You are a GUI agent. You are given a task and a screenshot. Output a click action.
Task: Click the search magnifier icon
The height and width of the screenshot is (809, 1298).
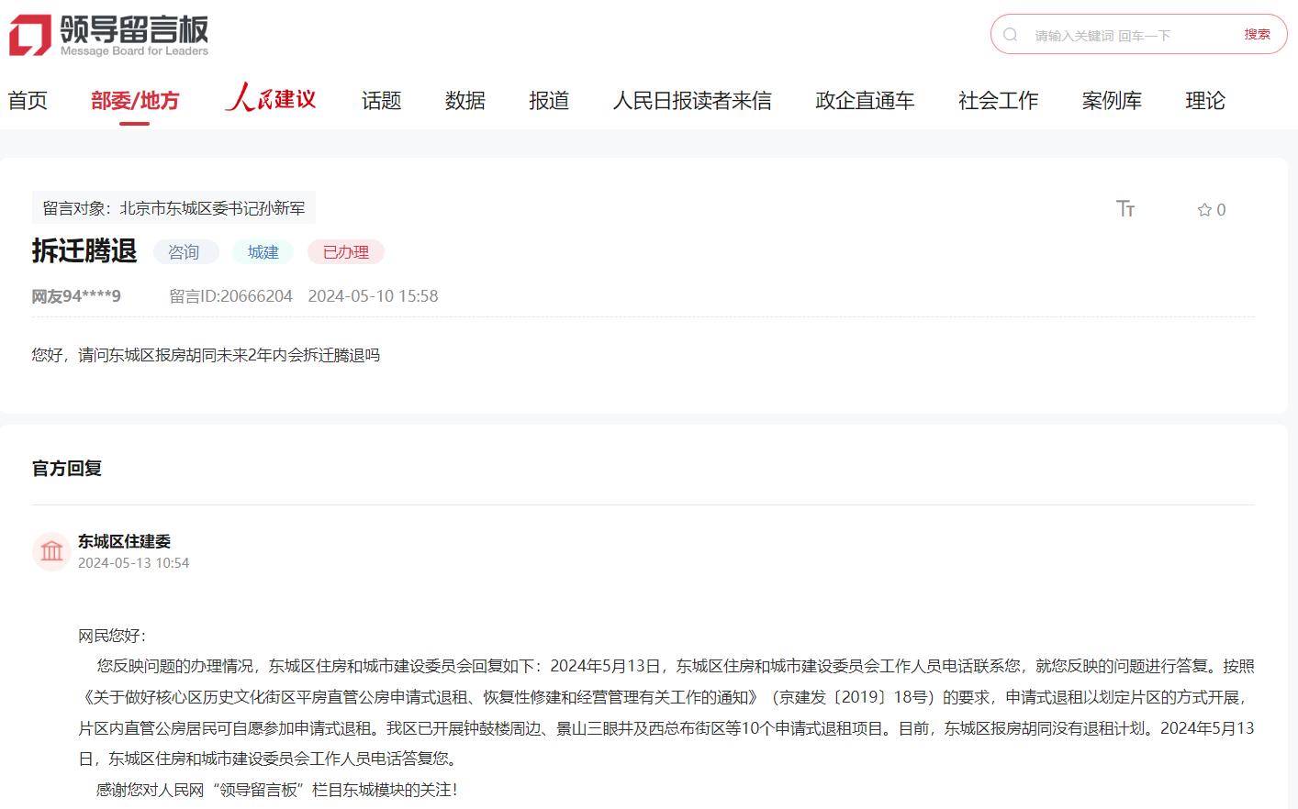tap(1011, 35)
